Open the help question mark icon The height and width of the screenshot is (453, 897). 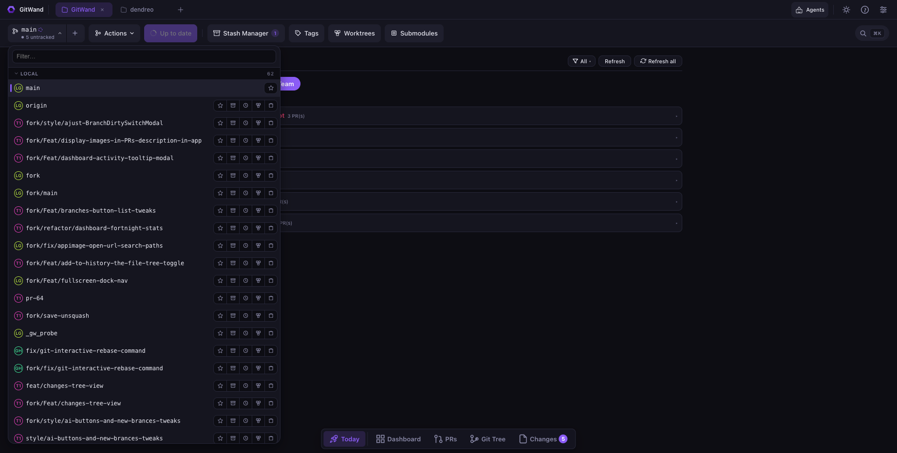865,10
